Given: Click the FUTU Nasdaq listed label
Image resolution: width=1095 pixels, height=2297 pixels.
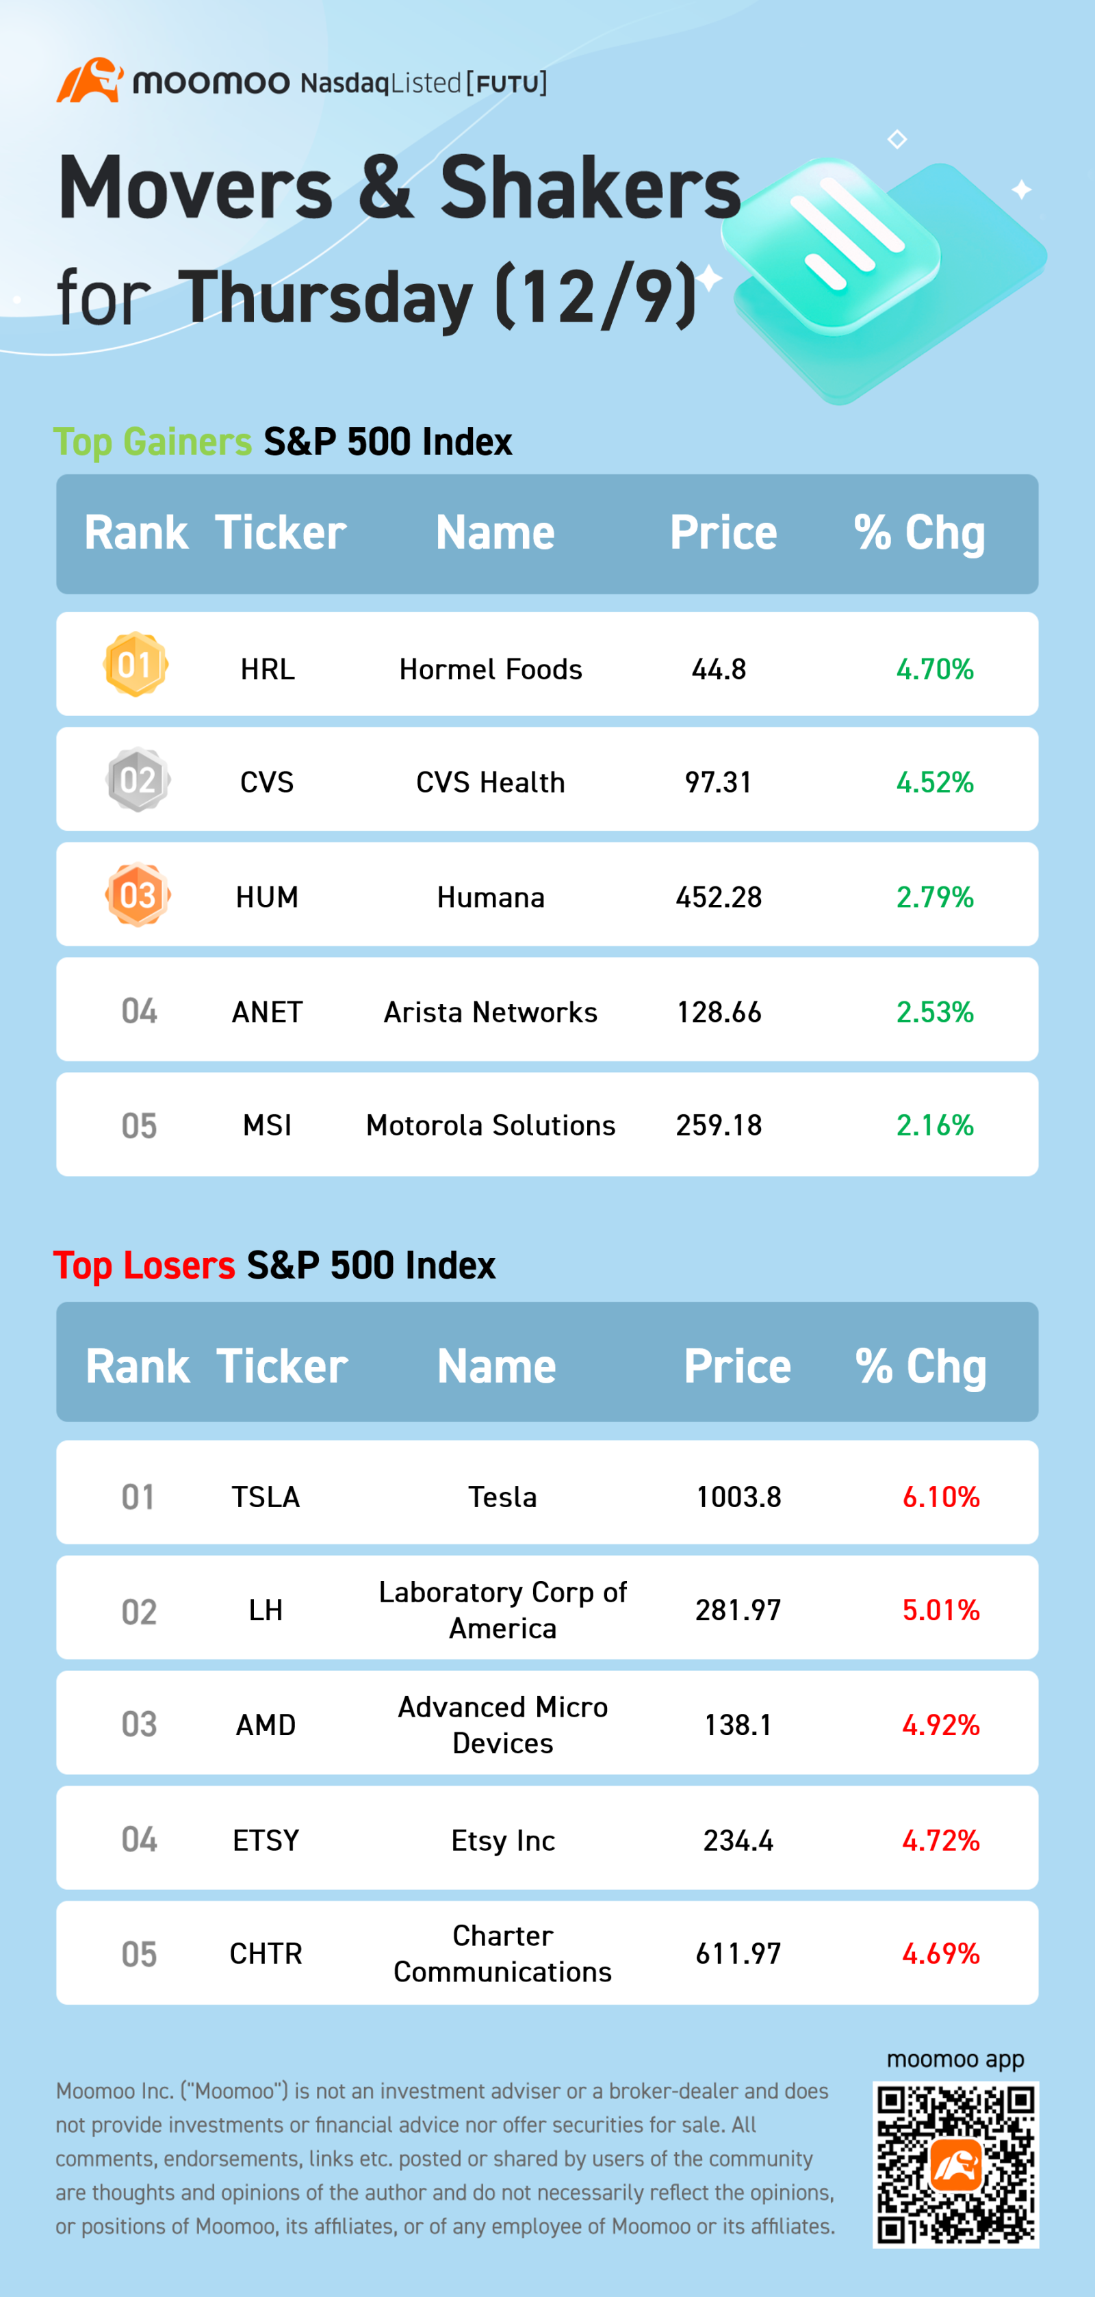Looking at the screenshot, I should 424,83.
